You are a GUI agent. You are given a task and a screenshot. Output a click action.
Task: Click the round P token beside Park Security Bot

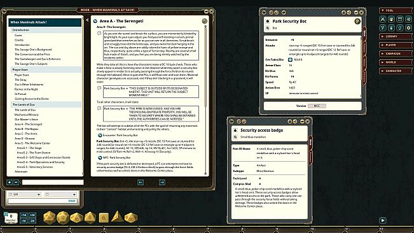pos(357,22)
